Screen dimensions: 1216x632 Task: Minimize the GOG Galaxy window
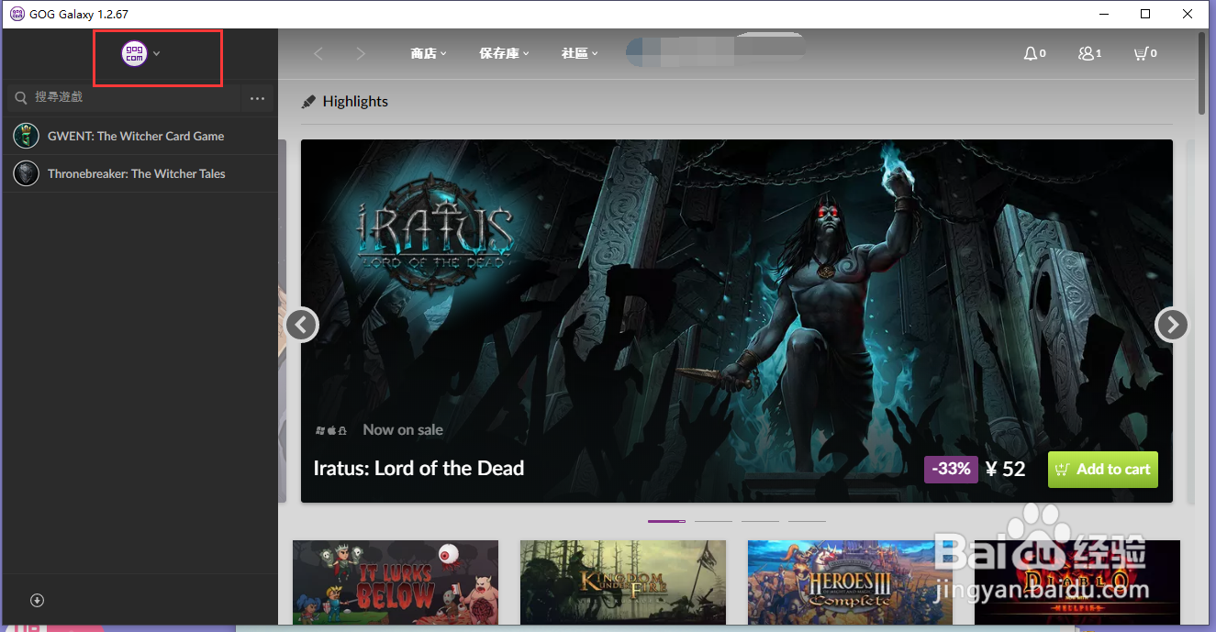(1104, 14)
